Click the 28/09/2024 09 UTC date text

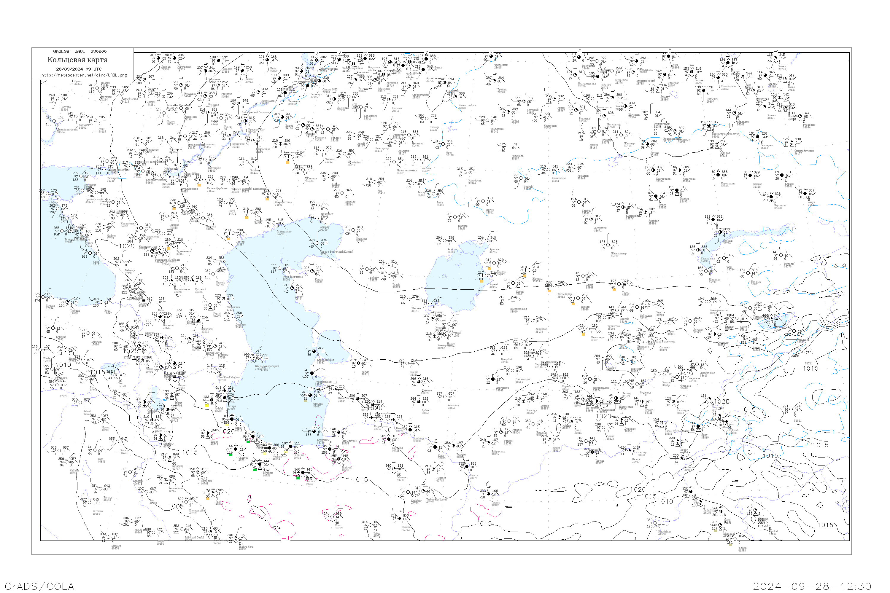[79, 69]
